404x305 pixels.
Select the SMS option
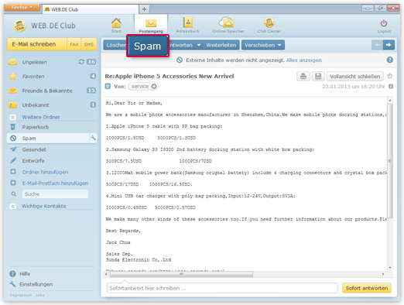click(89, 44)
